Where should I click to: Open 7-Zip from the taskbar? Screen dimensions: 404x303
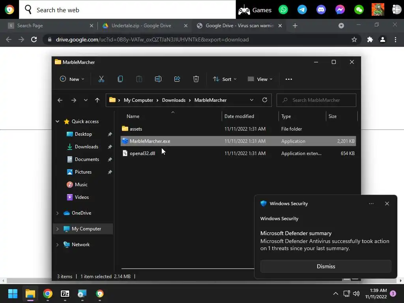coord(65,294)
